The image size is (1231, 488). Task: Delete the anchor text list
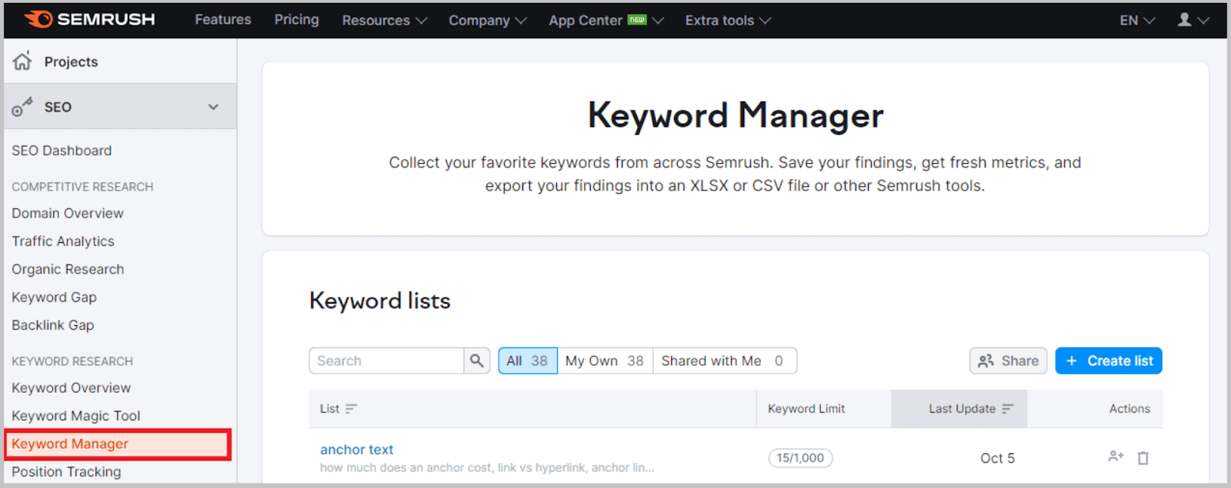pos(1143,458)
